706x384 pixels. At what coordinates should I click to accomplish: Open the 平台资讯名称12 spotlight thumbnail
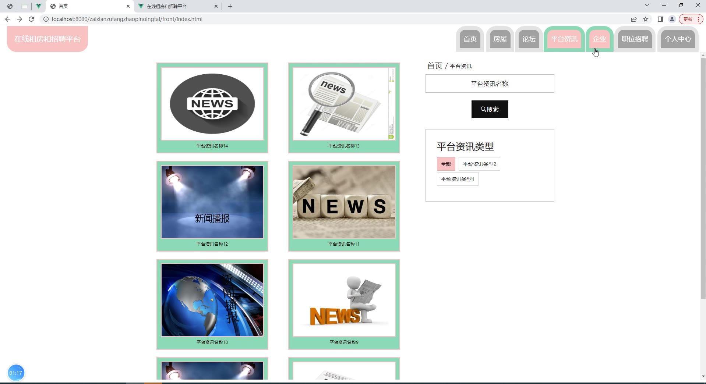(x=212, y=202)
